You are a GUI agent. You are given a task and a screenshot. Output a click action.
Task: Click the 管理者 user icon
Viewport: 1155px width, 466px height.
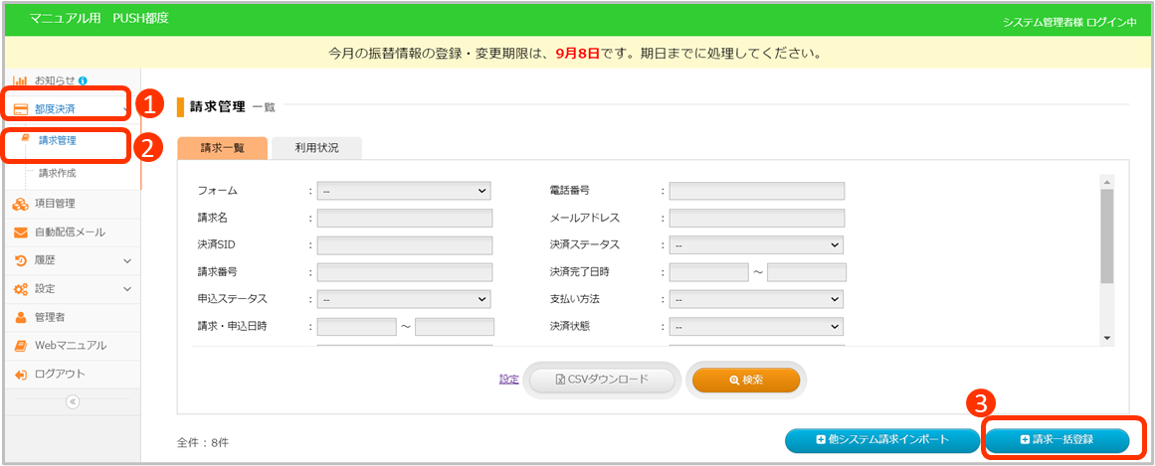(20, 317)
